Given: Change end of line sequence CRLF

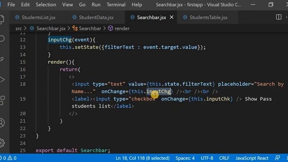Looking at the screenshot, I should click(x=224, y=158).
